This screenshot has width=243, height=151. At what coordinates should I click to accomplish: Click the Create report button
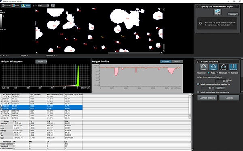(207, 98)
